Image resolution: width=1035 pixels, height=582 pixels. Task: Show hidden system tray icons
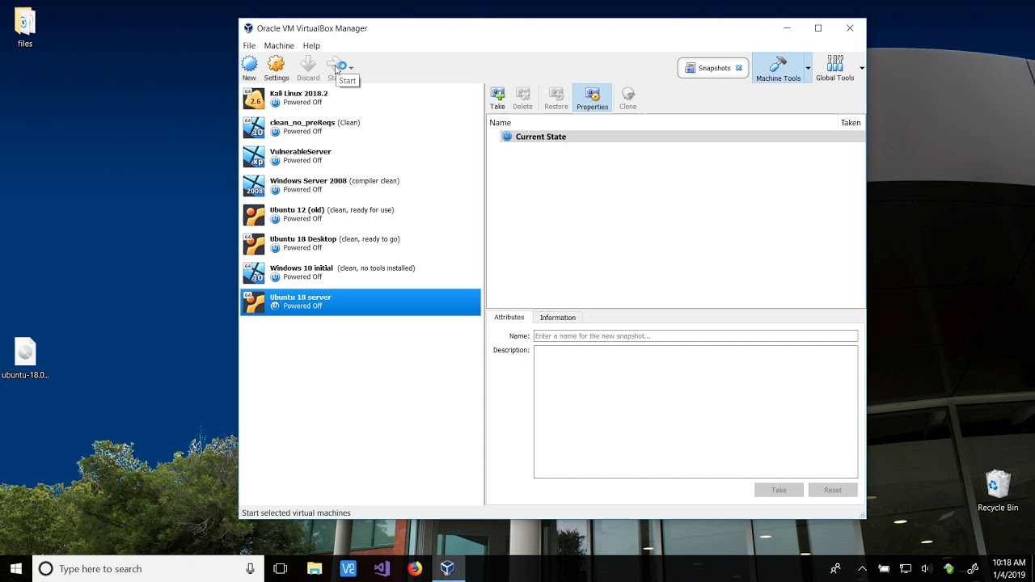coord(862,568)
